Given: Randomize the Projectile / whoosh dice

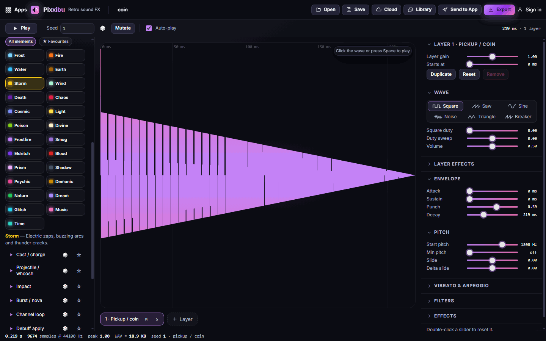Looking at the screenshot, I should [65, 271].
